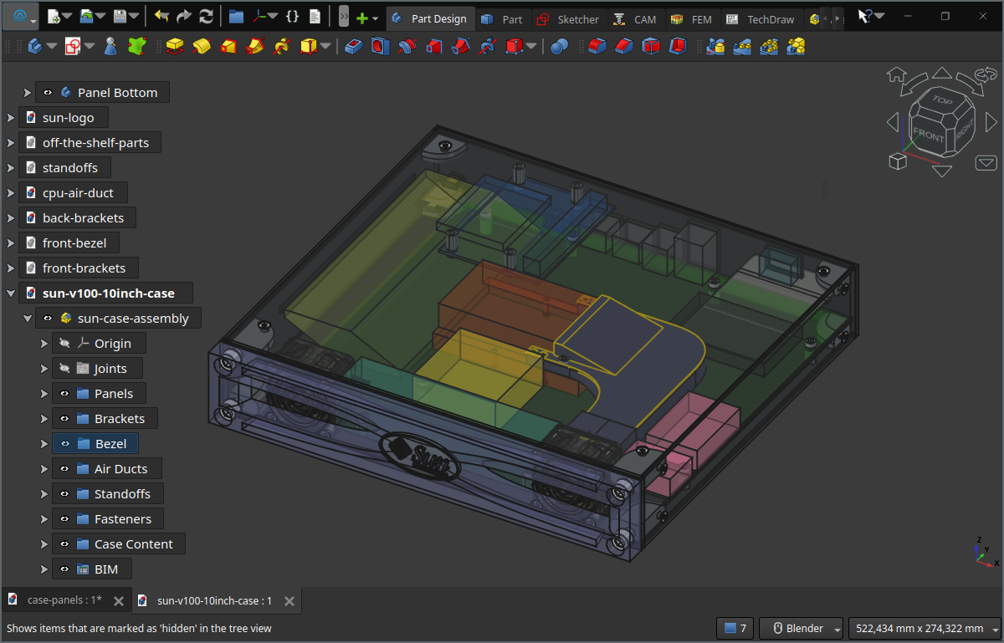Select the Bezel folder in tree
Viewport: 1004px width, 643px height.
point(110,444)
